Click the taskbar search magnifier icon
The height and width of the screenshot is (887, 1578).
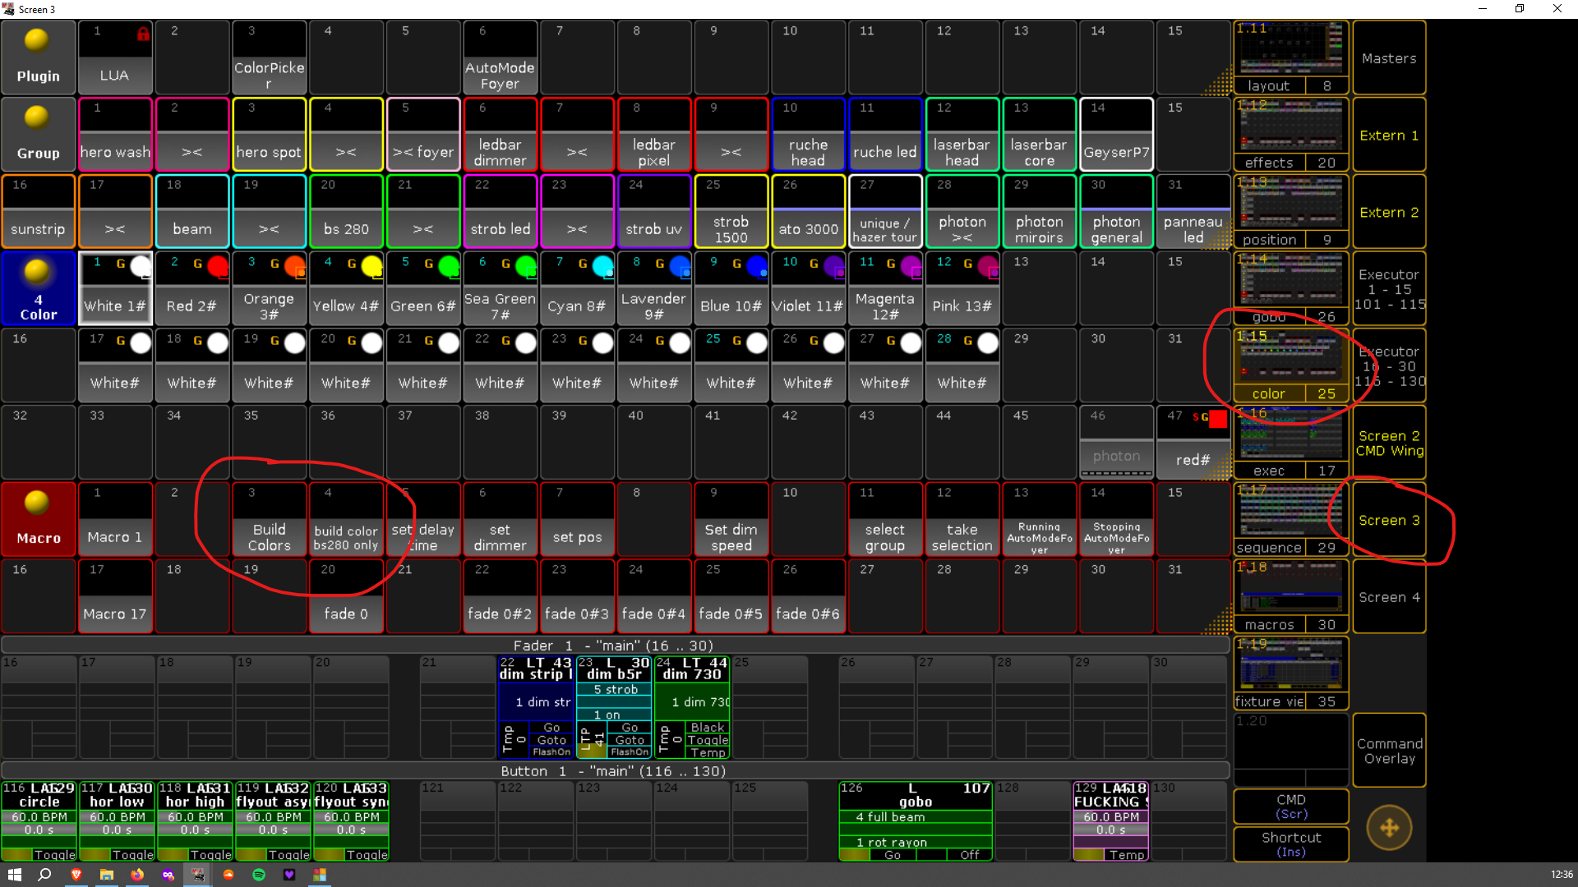click(x=44, y=875)
